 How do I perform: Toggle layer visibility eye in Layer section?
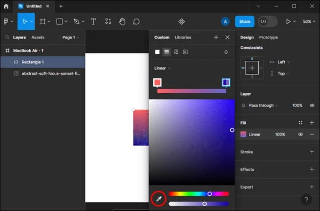coord(312,105)
